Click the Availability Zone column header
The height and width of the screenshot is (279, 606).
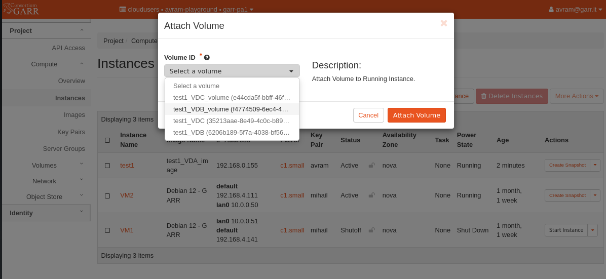tap(399, 140)
